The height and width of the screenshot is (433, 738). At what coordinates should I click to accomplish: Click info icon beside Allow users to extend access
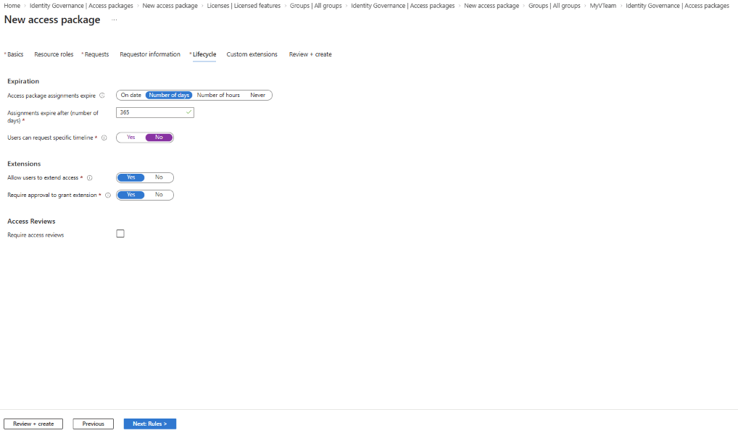[89, 177]
